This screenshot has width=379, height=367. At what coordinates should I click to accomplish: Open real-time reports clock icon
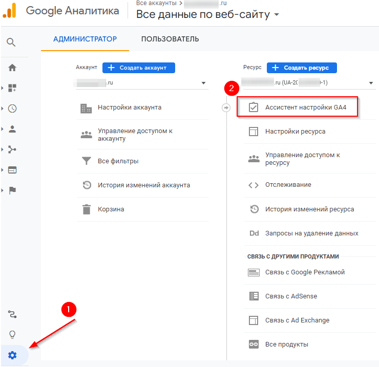(x=12, y=109)
